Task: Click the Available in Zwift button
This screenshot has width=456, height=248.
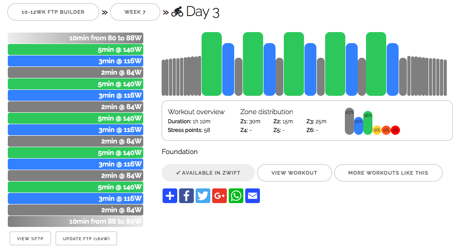Action: click(x=208, y=173)
